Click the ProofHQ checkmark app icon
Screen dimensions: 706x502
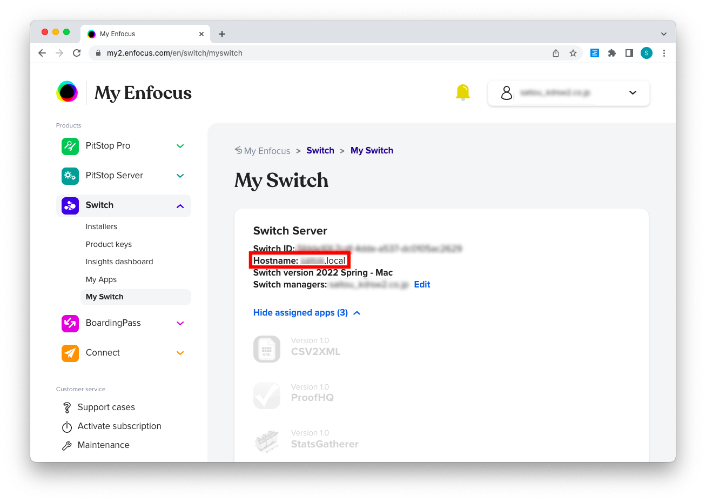(267, 395)
